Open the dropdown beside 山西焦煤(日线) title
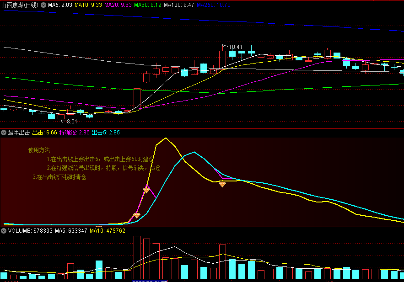 43,5
